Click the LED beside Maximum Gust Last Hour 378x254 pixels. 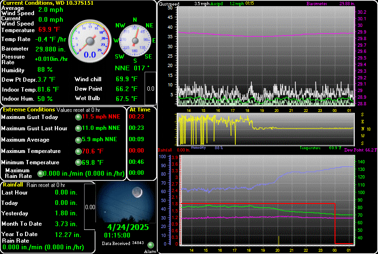click(78, 128)
